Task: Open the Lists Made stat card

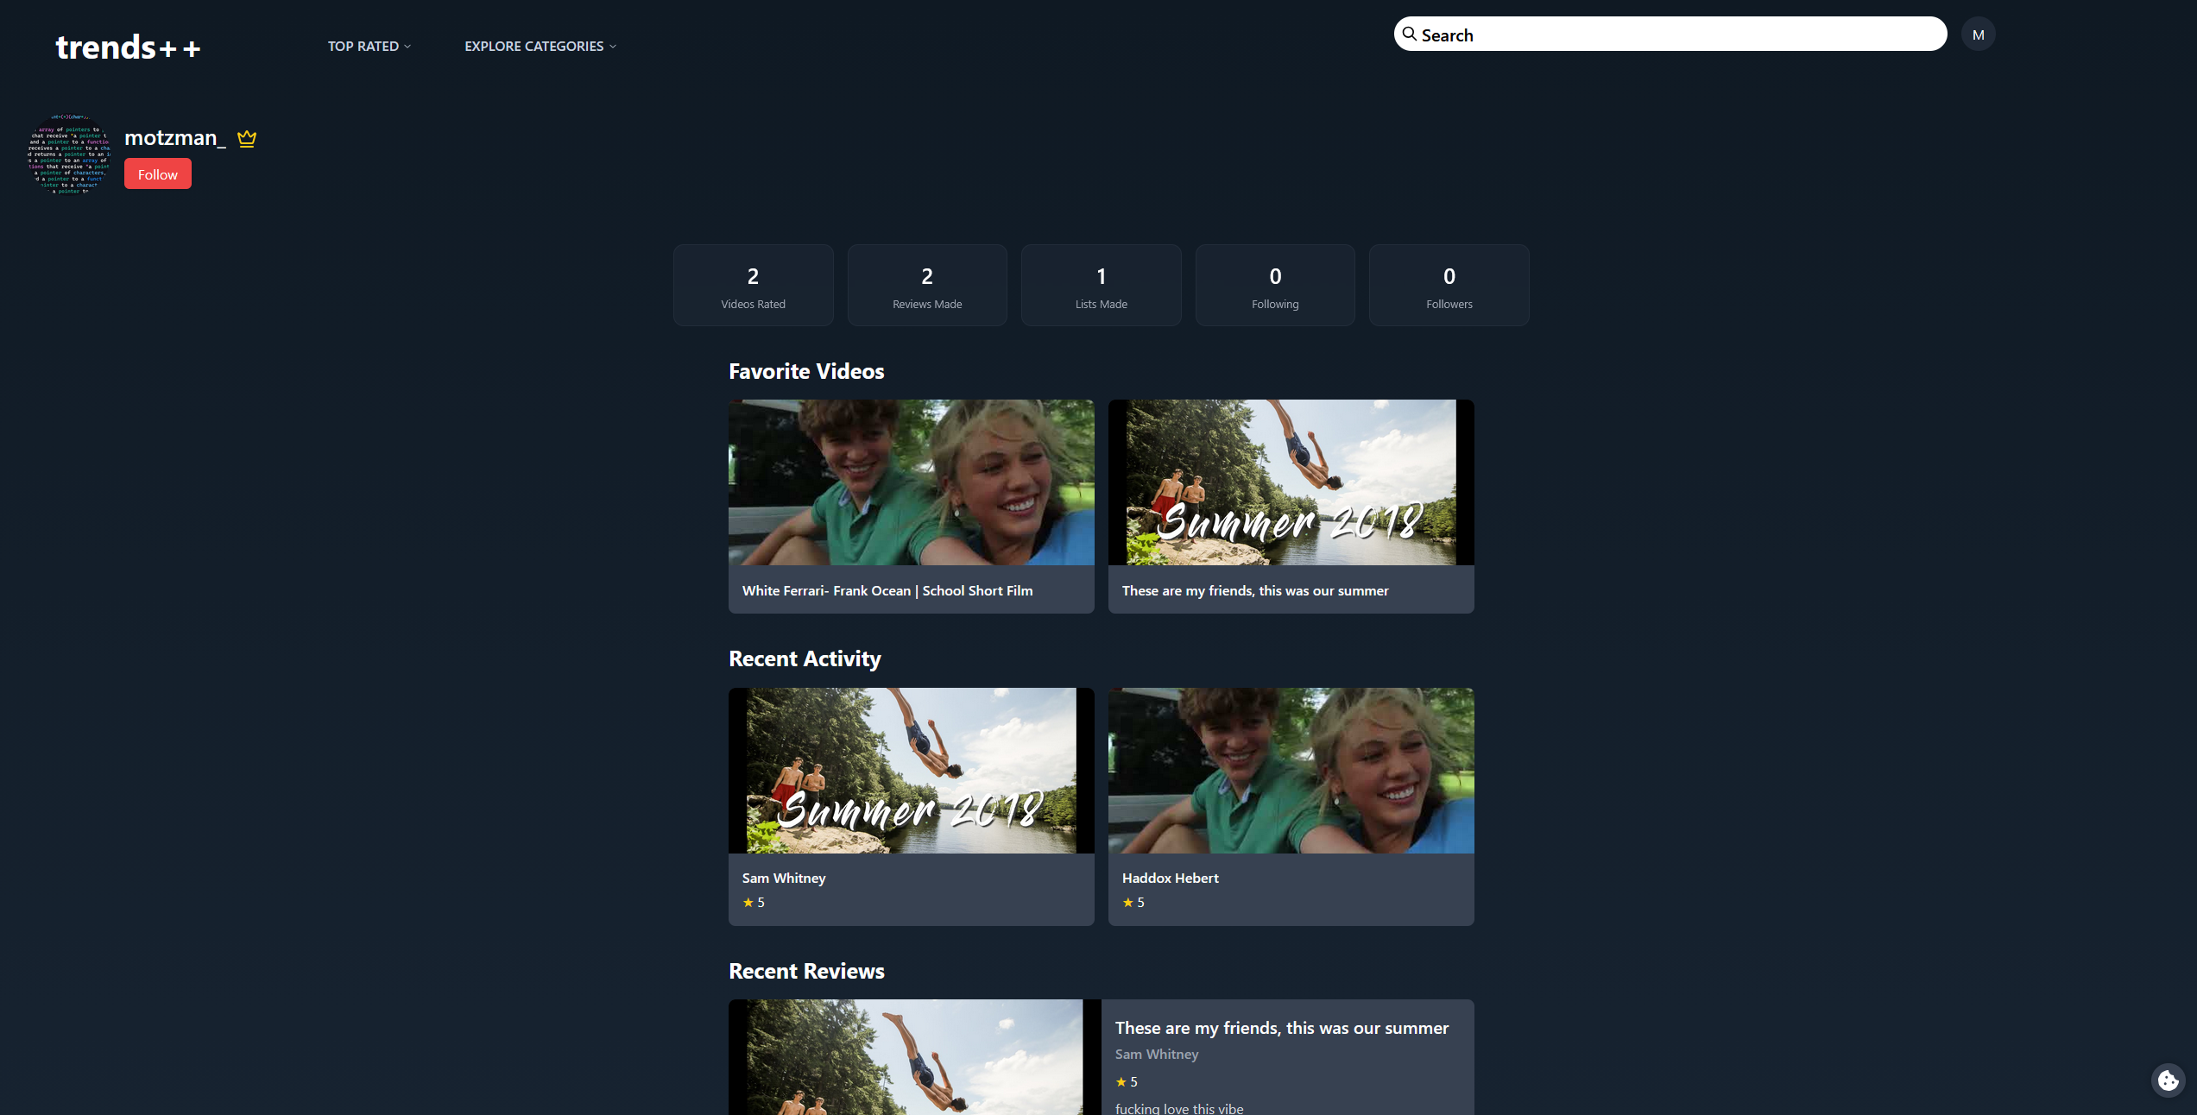Action: tap(1101, 285)
